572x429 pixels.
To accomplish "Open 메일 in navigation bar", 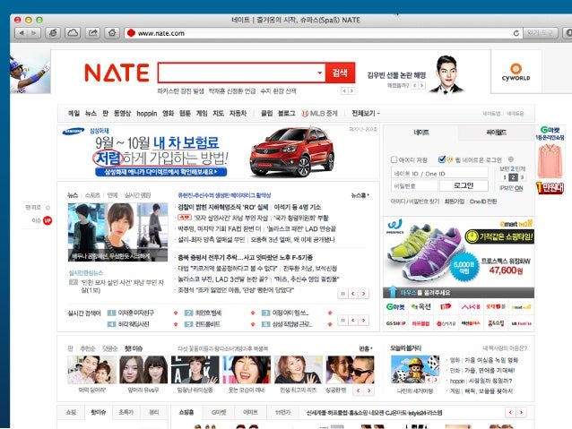I will point(74,114).
